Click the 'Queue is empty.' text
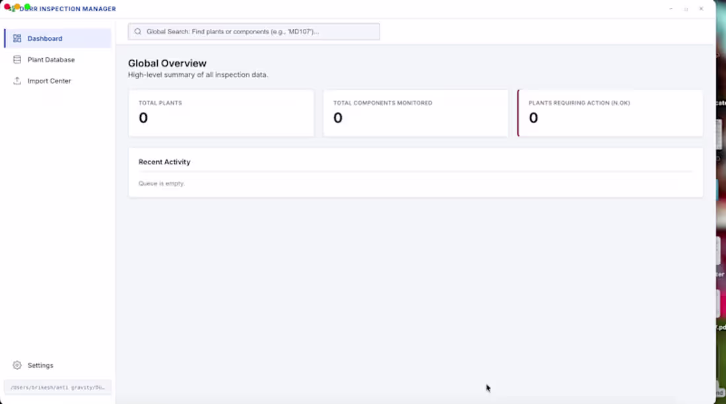726x404 pixels. [162, 184]
